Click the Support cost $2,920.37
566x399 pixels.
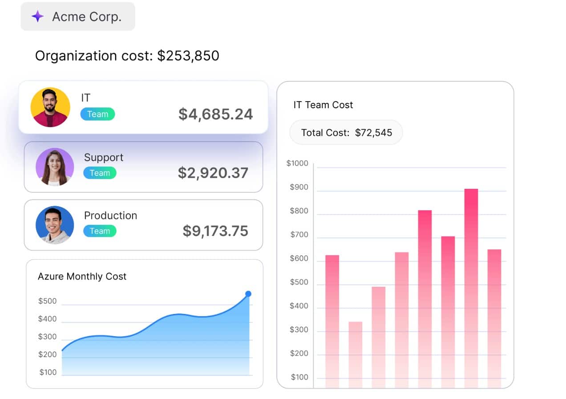tap(213, 173)
